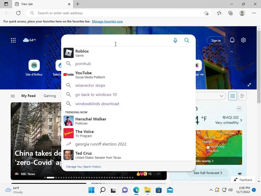Viewport: 261px width, 196px height.
Task: Open taskbar weather widget 64°F Cloudy
Action: (14, 190)
